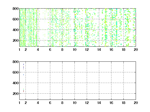The image size is (150, 112).
Task: Click the lower plot's x-axis label 20
Action: pyautogui.click(x=136, y=103)
